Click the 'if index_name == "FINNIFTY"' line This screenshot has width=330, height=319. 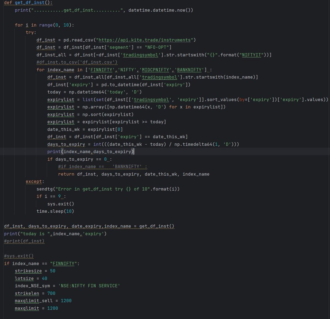click(x=42, y=264)
